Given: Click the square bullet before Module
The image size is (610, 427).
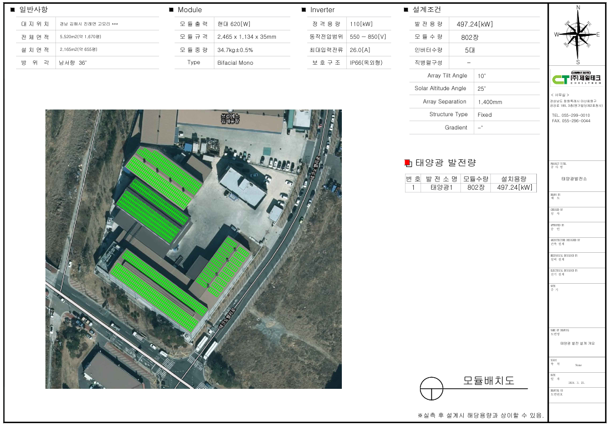Looking at the screenshot, I should [x=171, y=10].
